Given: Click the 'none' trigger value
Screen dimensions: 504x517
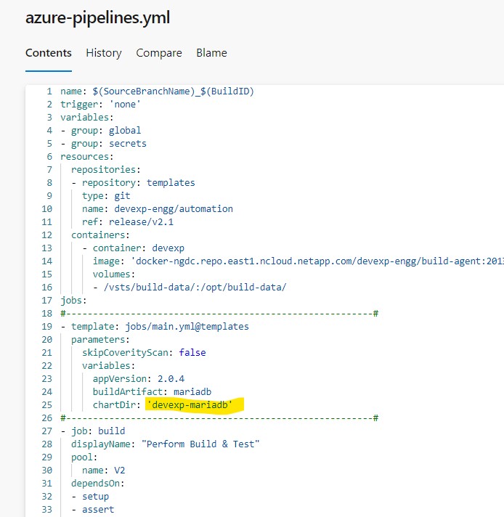Looking at the screenshot, I should tap(125, 105).
